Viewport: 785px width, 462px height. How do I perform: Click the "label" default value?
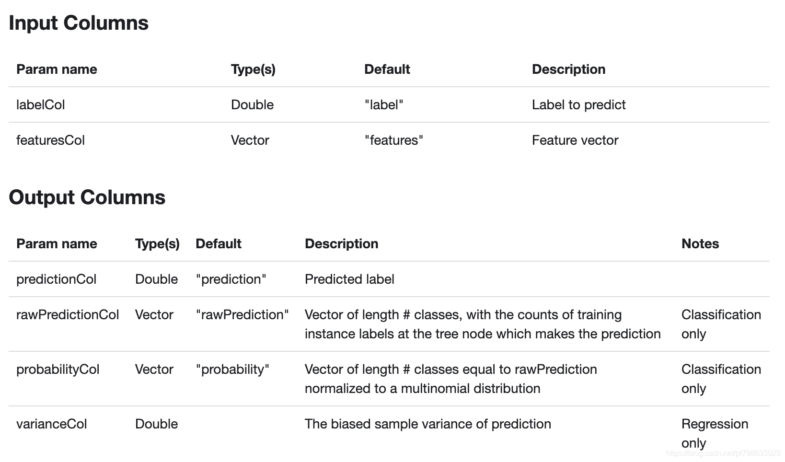[383, 105]
